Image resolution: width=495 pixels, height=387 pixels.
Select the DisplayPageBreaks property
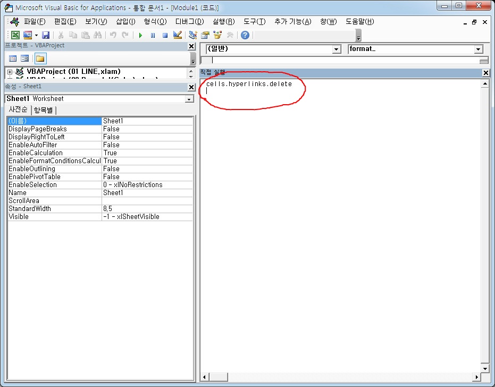tap(38, 129)
